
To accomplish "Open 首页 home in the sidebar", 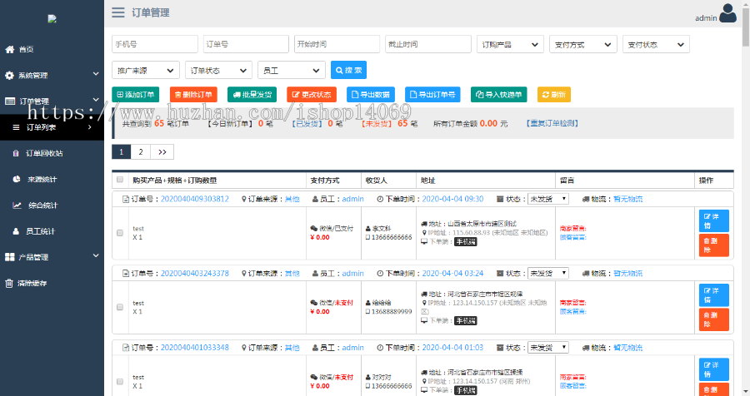I will coord(27,49).
